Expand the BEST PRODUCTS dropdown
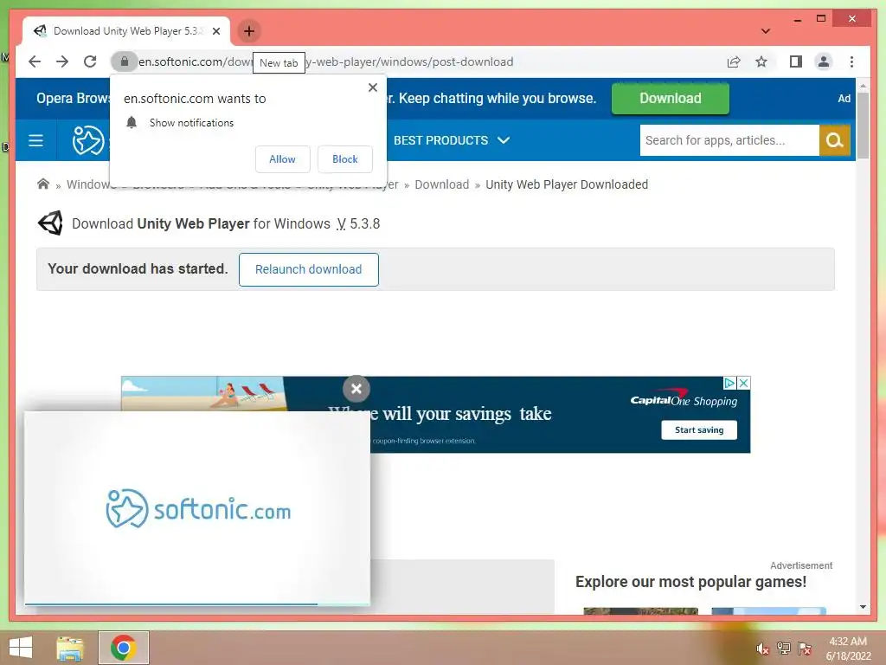This screenshot has width=886, height=665. (x=452, y=140)
